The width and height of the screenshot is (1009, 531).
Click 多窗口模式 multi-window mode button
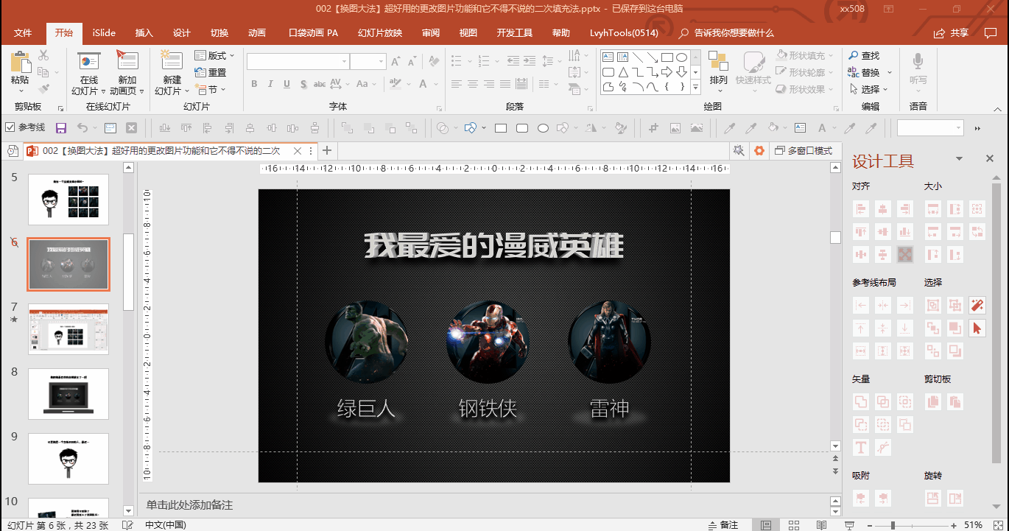(x=804, y=150)
